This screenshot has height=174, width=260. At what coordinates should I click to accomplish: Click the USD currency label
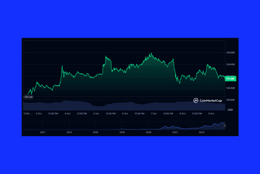[230, 110]
